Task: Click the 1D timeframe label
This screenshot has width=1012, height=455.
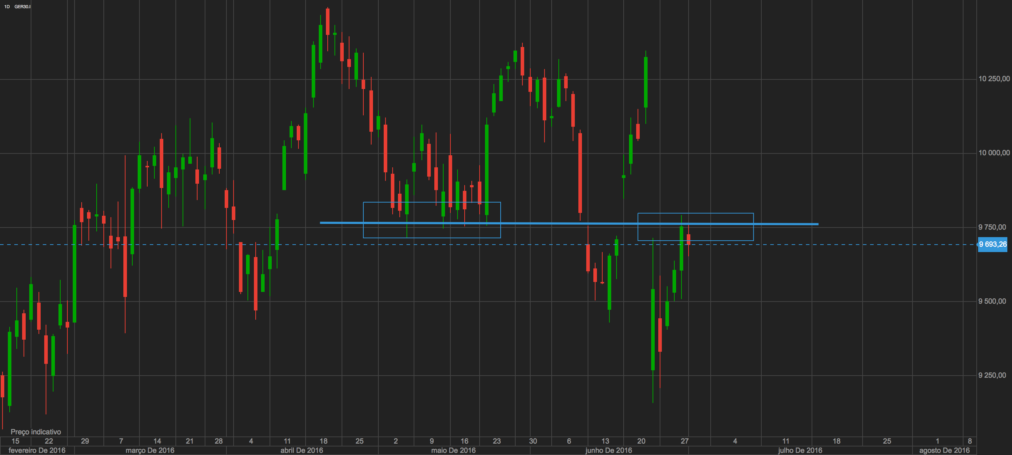Action: [x=7, y=7]
